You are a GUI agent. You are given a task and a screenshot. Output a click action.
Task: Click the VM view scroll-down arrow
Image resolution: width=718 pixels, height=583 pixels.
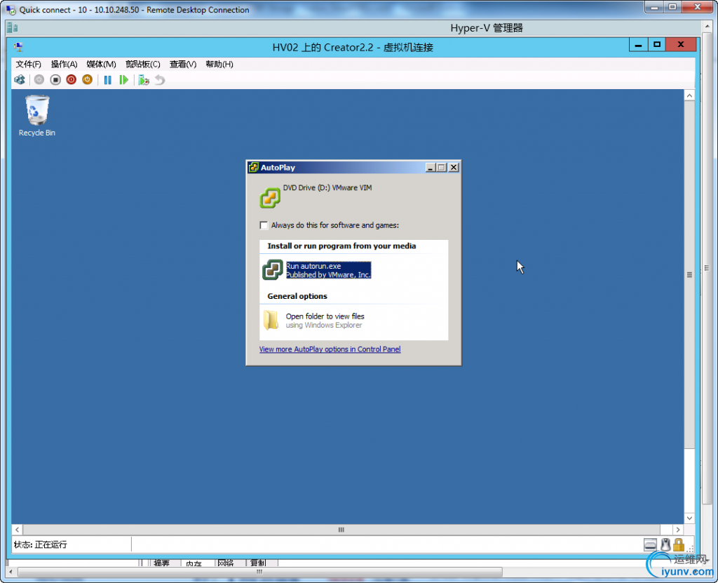[x=690, y=518]
